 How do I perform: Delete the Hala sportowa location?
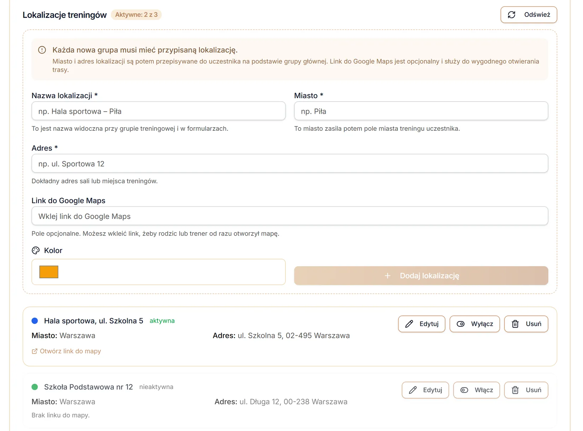point(526,324)
